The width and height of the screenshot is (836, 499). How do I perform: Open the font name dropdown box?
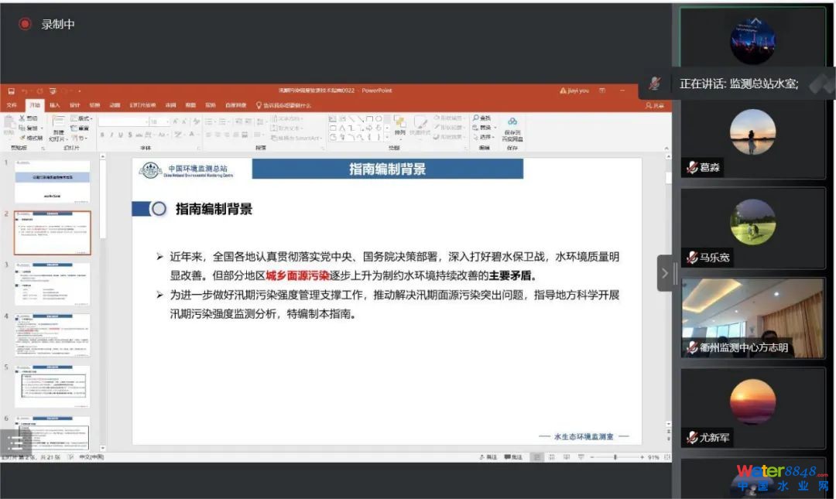tap(122, 121)
